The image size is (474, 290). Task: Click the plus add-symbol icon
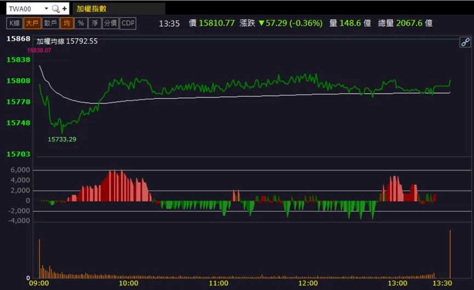tap(65, 9)
